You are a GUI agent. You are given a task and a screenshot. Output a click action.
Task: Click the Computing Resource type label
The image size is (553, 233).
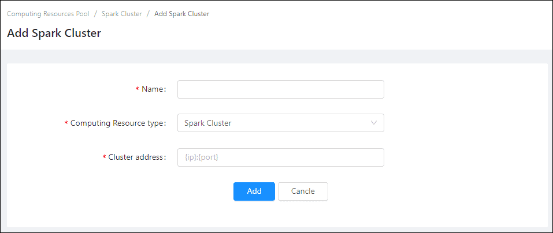118,123
